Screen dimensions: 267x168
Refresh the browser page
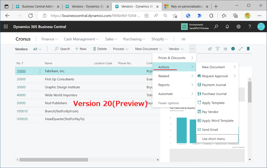pos(31,16)
